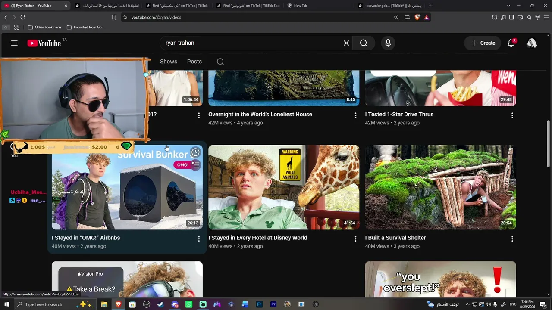
Task: Open the browser extensions puzzle icon
Action: tap(495, 17)
